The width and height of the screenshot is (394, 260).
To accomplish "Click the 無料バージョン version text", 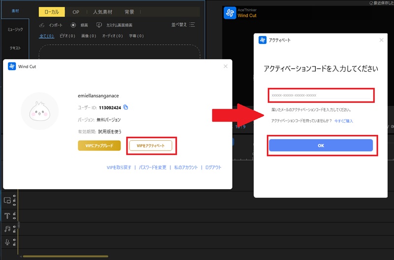I will pos(108,120).
